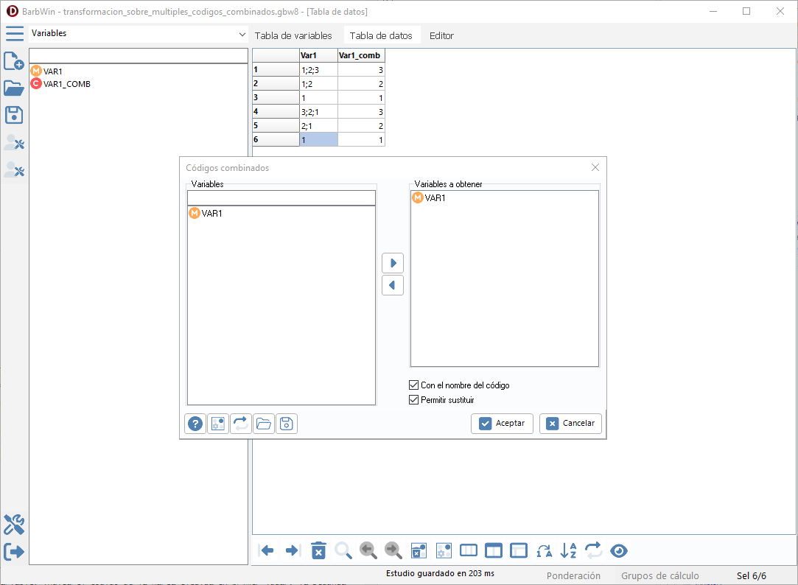Click the help question mark icon in dialog
798x585 pixels.
coord(195,424)
